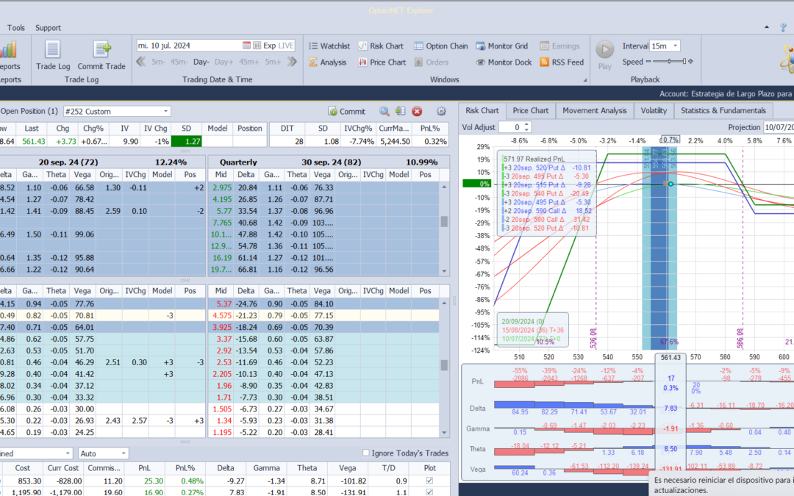The image size is (794, 496).
Task: Step back one day with Day-
Action: (x=201, y=62)
